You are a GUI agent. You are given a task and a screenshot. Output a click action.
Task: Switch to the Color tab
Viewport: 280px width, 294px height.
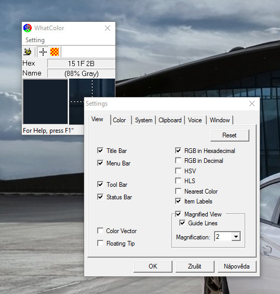[119, 120]
